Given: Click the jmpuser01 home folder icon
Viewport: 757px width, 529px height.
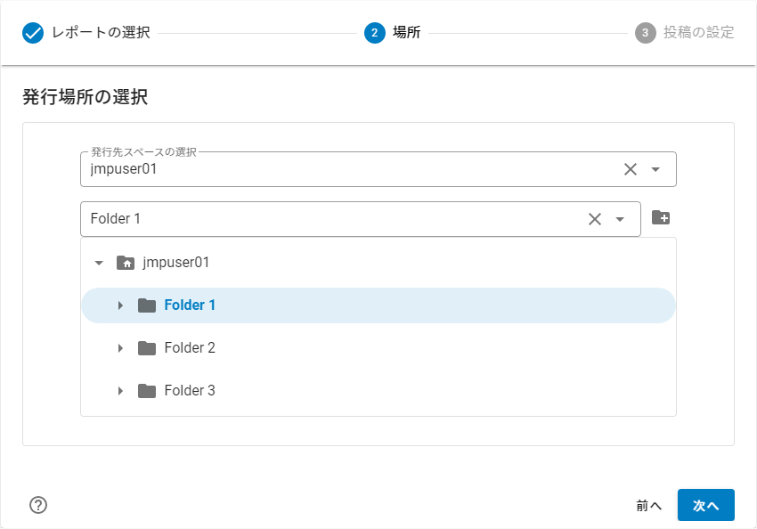Looking at the screenshot, I should [x=126, y=263].
